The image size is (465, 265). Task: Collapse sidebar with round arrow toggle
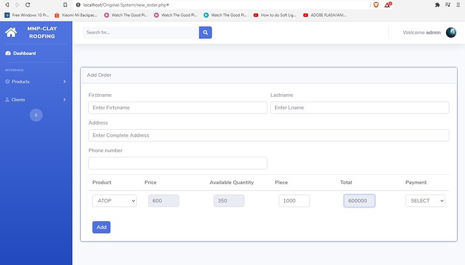36,115
